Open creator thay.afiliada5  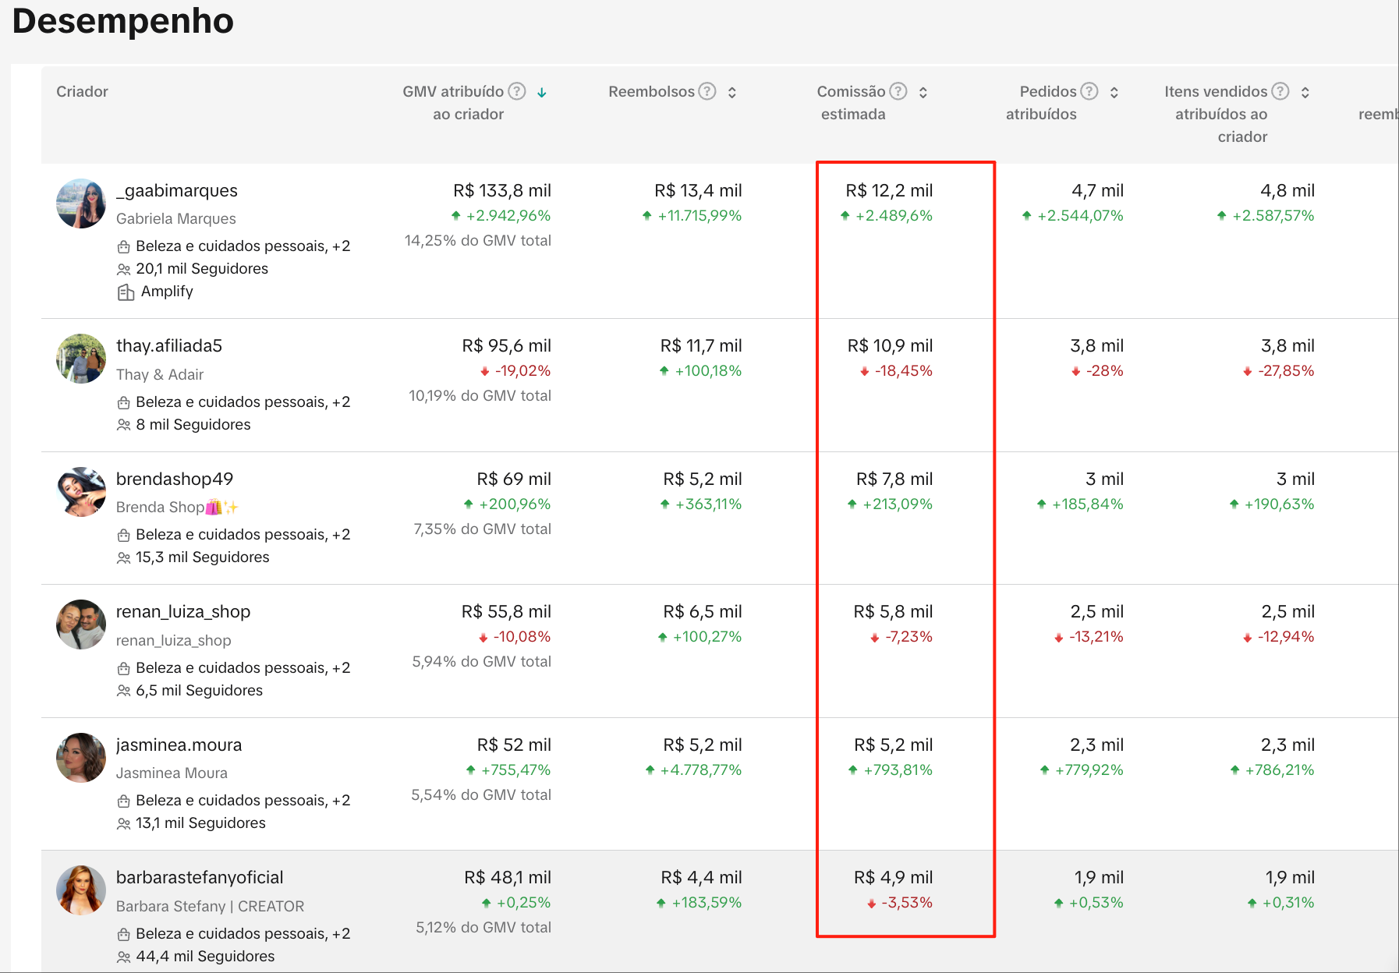[x=169, y=346]
